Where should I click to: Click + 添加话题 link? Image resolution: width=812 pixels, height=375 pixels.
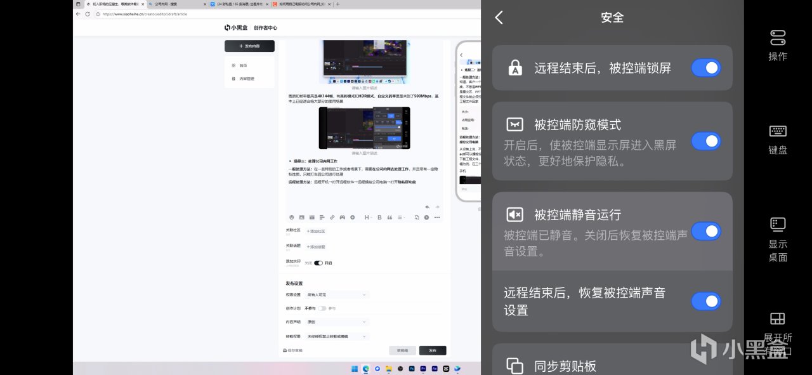tap(315, 247)
